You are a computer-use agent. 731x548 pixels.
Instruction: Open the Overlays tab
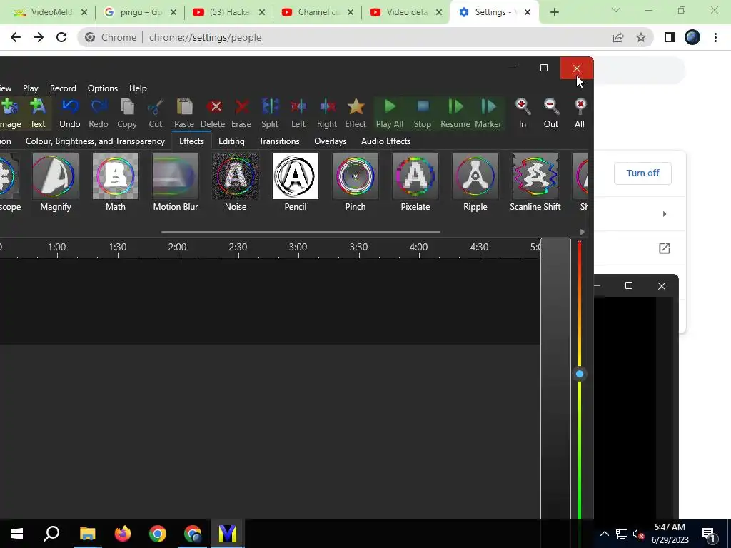(x=330, y=141)
